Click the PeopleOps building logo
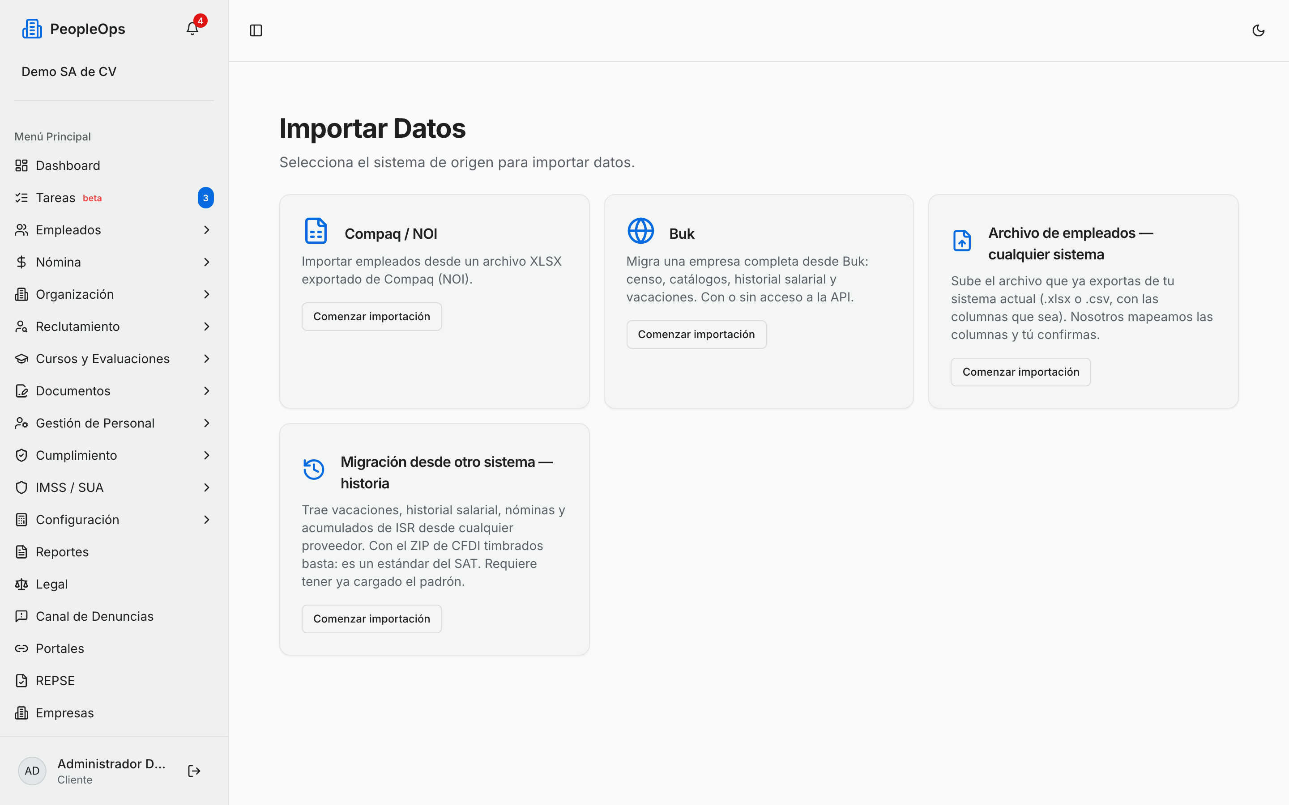This screenshot has height=805, width=1289. tap(32, 29)
